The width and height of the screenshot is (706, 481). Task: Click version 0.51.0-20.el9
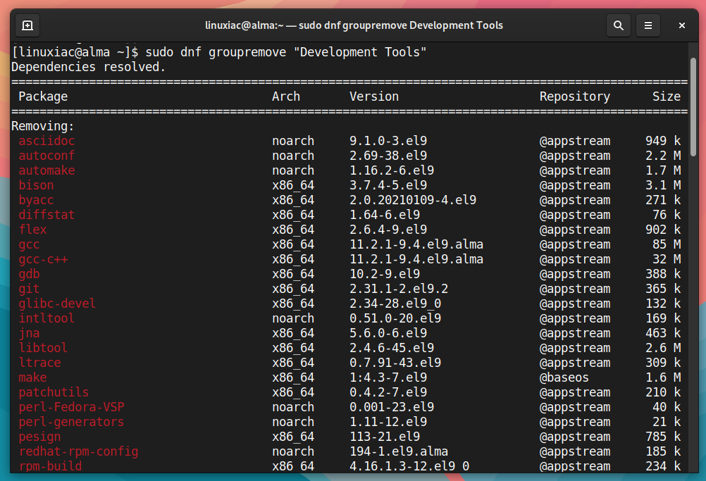tap(395, 318)
